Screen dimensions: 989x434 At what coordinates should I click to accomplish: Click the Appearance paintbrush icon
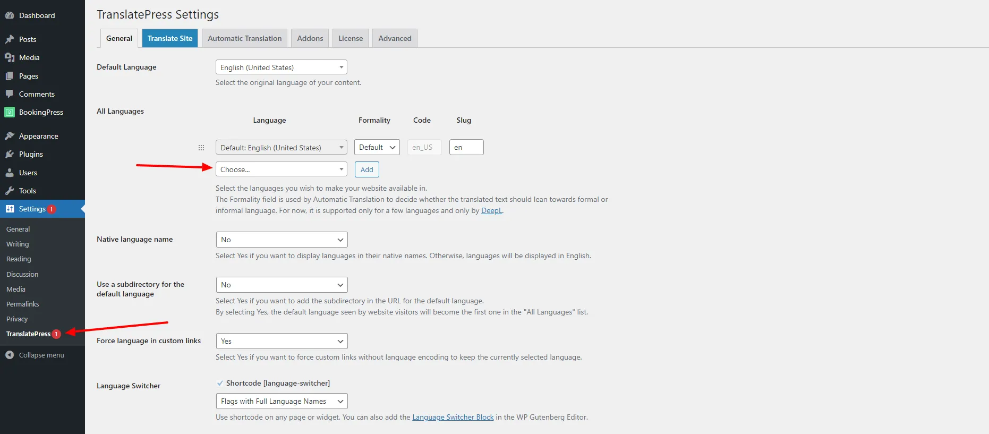[10, 136]
